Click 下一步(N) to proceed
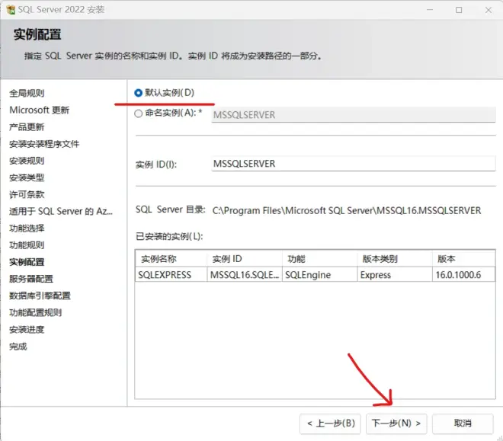Image resolution: width=503 pixels, height=441 pixels. tap(396, 423)
